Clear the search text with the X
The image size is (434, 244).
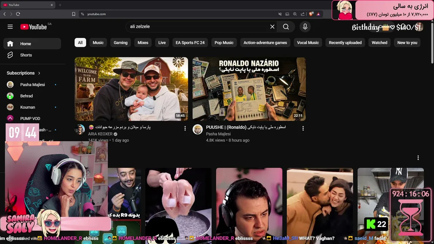click(x=272, y=26)
